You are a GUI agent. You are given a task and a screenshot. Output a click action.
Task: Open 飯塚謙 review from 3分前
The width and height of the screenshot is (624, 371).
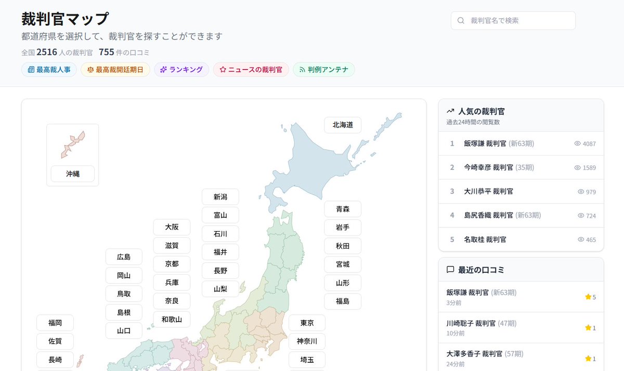click(x=521, y=297)
